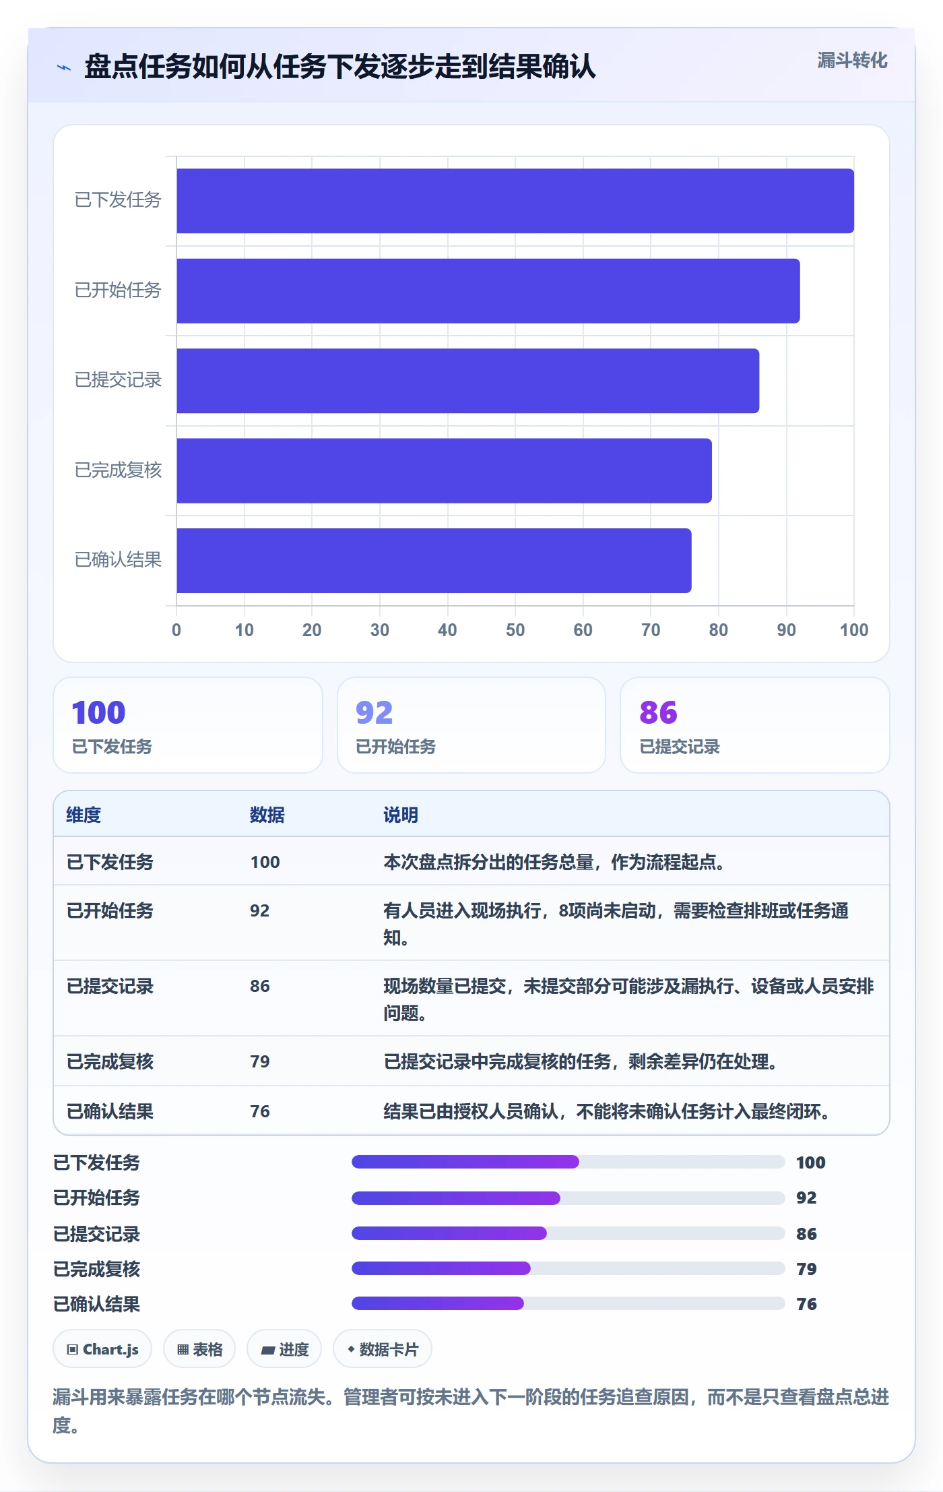Click the 已完成复核 progress bar
Viewport: 943px width, 1492px height.
tap(568, 1268)
